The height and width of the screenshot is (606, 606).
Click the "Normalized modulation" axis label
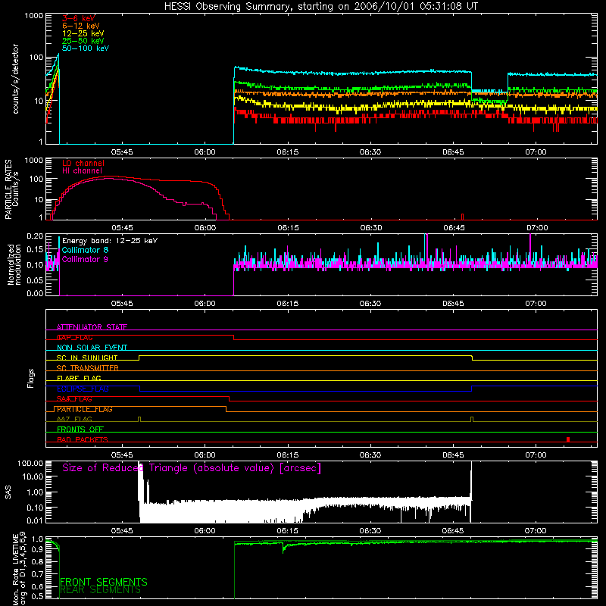click(14, 264)
